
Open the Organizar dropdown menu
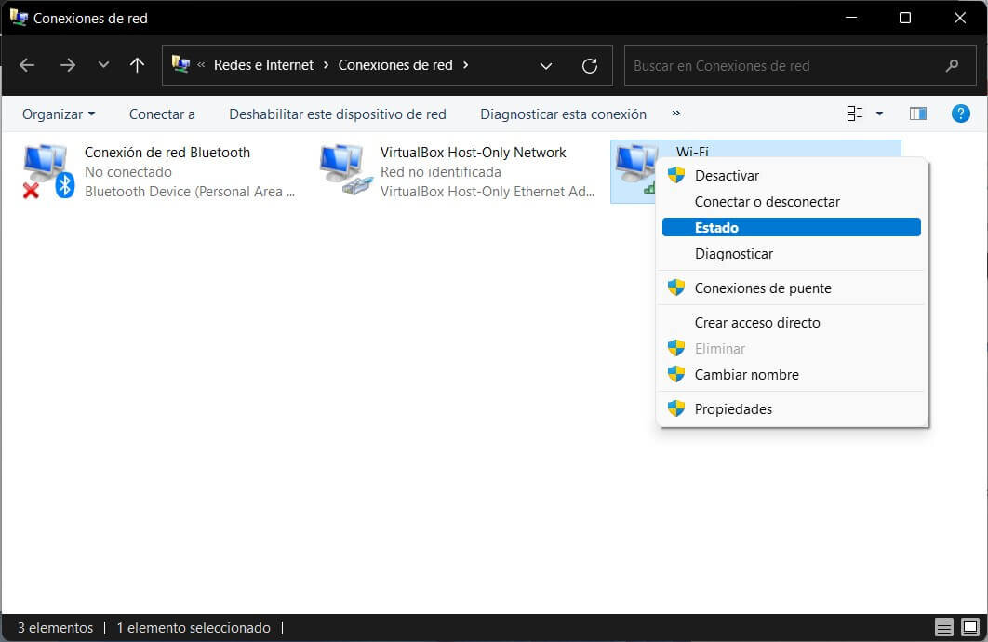(59, 114)
